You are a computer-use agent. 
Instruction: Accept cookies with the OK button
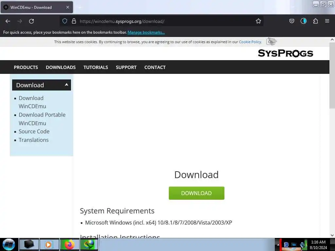(271, 42)
